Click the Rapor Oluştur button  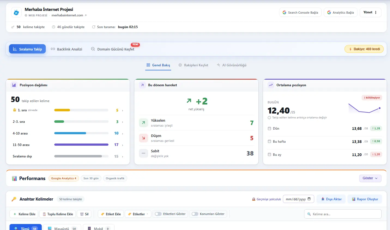tap(365, 199)
